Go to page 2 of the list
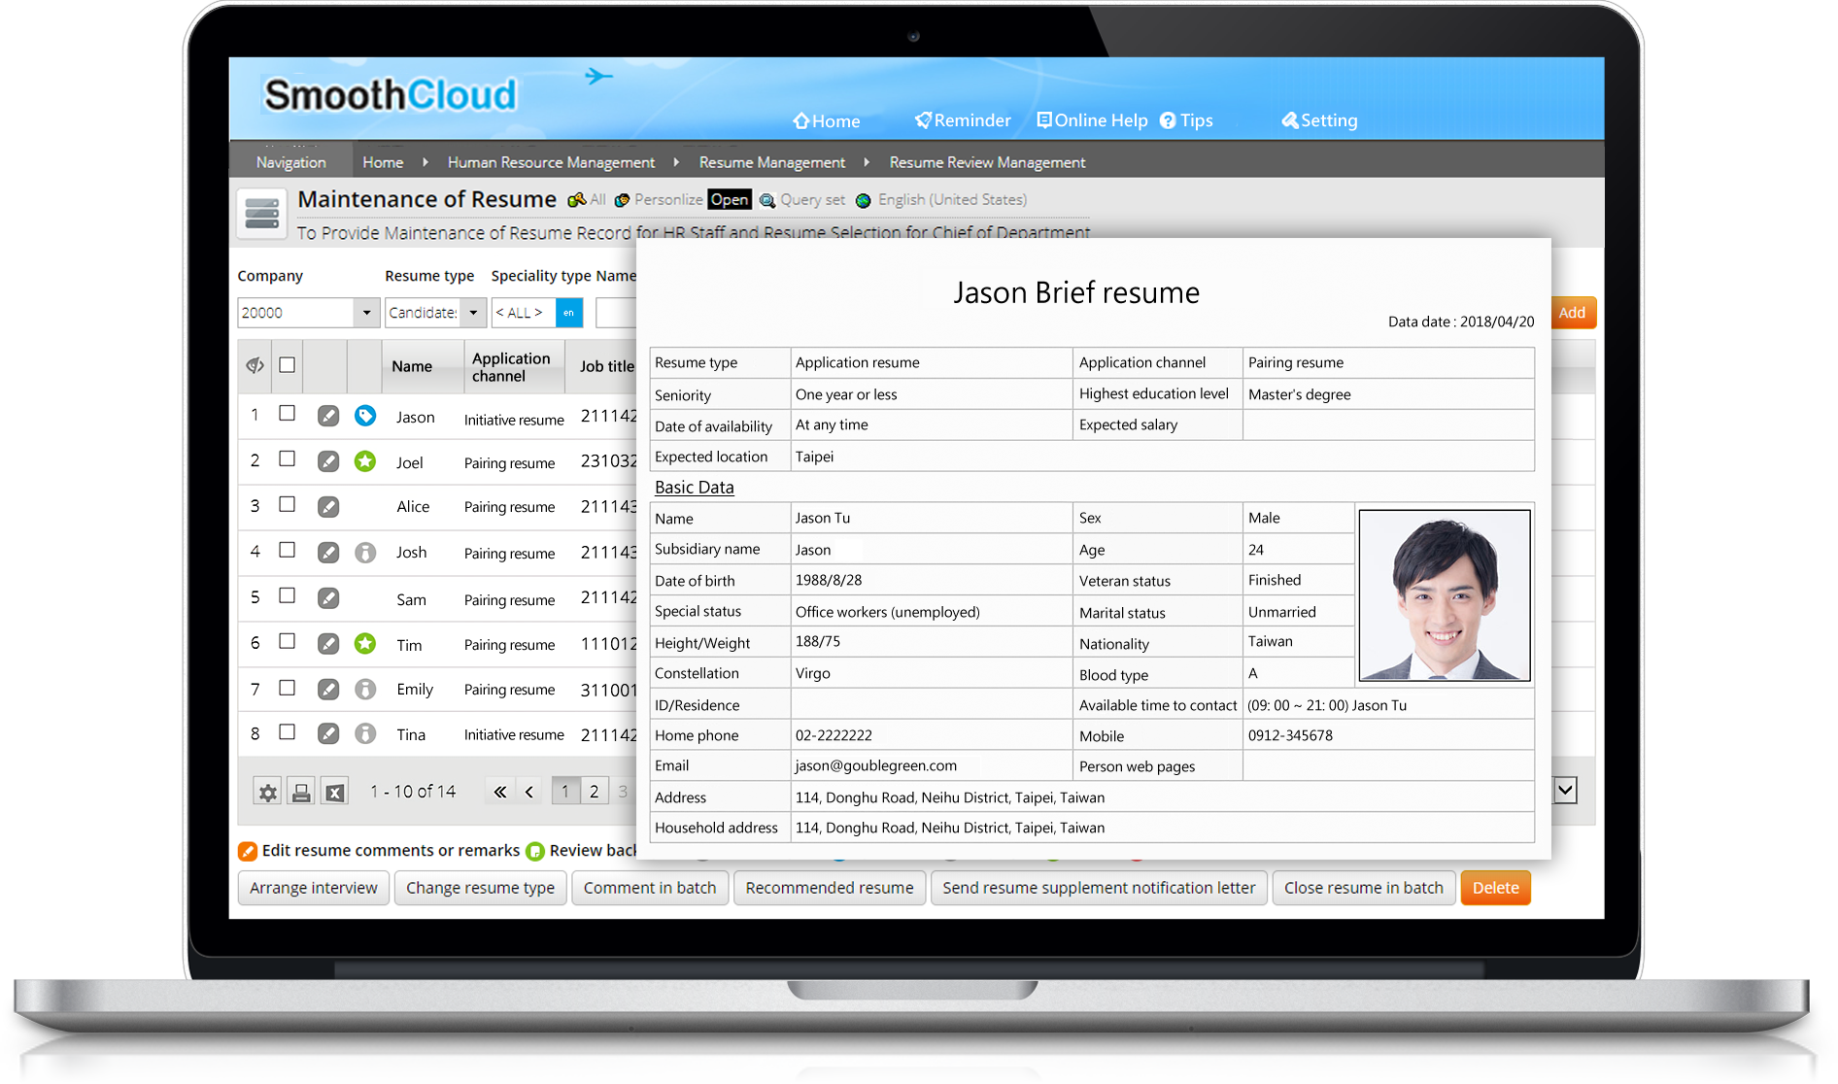This screenshot has height=1084, width=1838. (x=595, y=791)
